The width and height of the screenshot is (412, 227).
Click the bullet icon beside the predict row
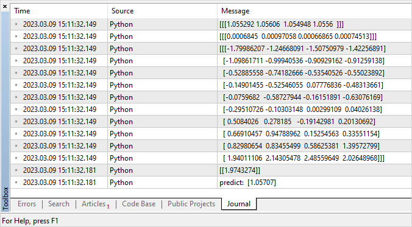[16, 183]
